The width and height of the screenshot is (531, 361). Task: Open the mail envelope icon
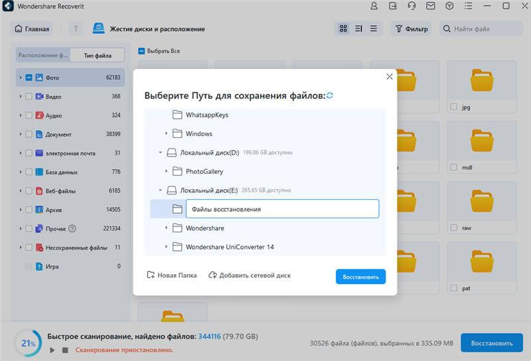(x=430, y=6)
